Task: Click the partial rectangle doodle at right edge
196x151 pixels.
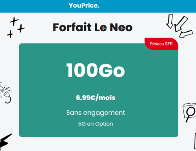Action: [x=195, y=141]
